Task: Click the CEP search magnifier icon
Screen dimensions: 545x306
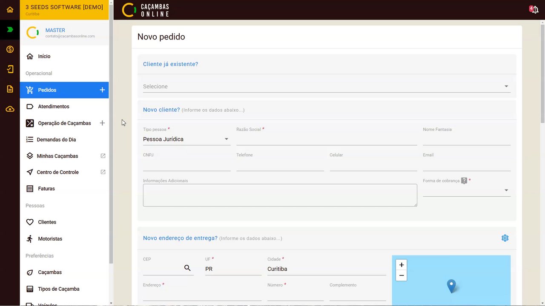Action: (187, 268)
